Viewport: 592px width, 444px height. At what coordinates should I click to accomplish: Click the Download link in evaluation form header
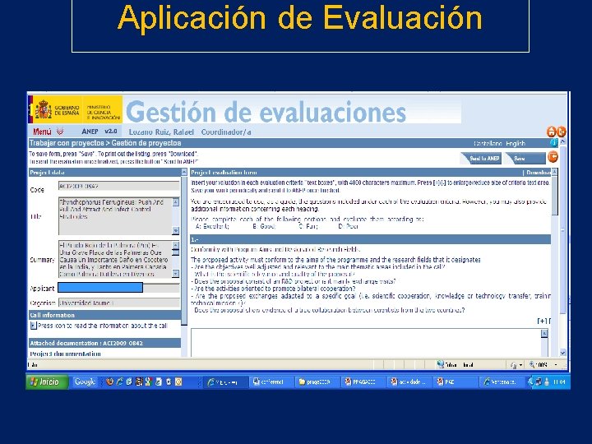tap(539, 173)
